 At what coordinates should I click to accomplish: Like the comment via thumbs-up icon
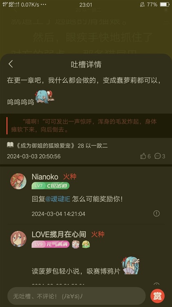(143, 156)
